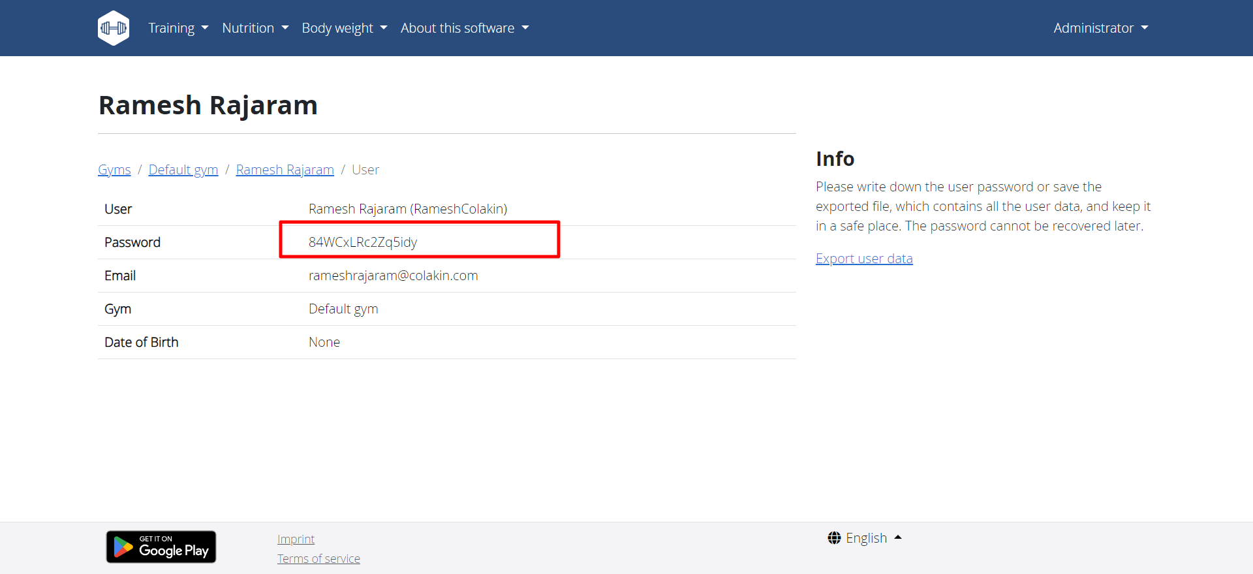Open the Terms of service link

point(318,559)
